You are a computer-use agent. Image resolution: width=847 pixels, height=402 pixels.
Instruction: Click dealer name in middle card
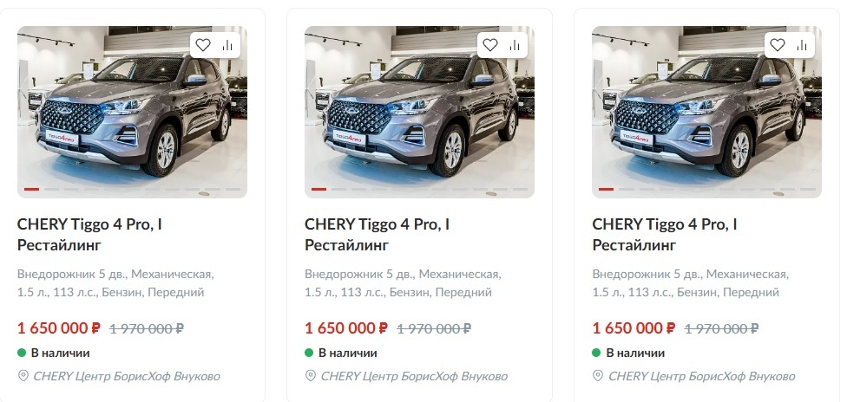pos(414,376)
